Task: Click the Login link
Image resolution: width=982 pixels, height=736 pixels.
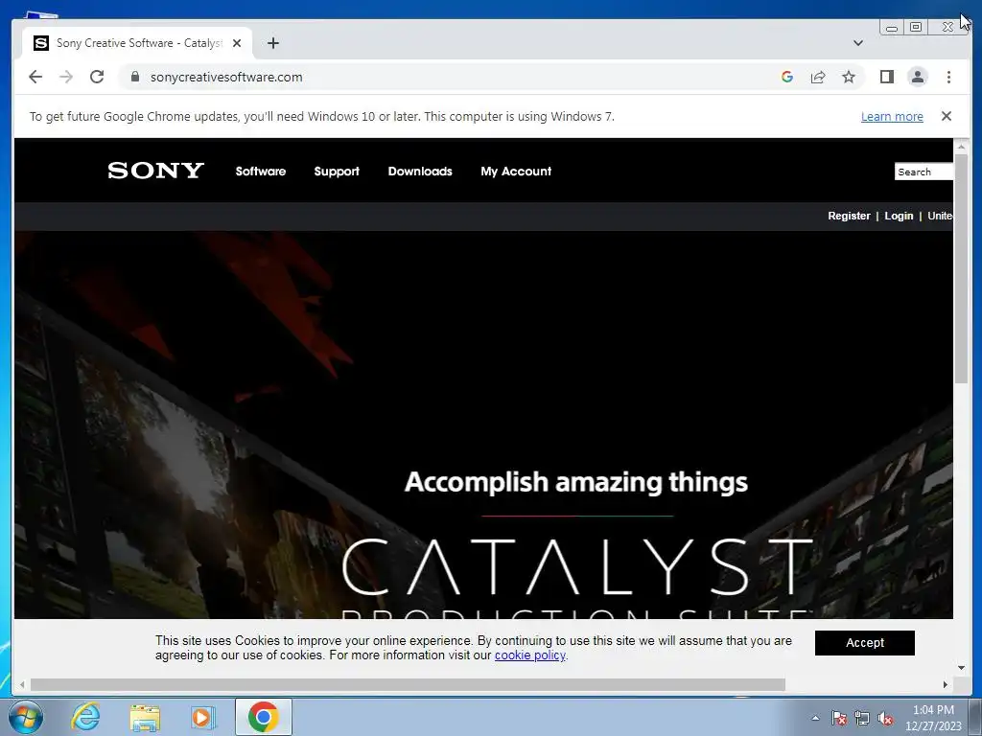Action: pyautogui.click(x=899, y=216)
